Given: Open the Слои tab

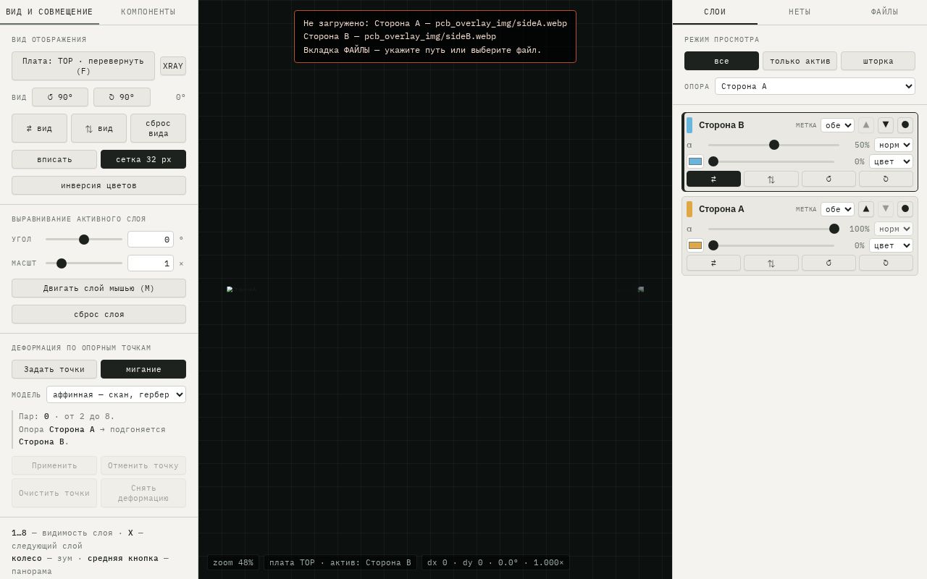Looking at the screenshot, I should tap(715, 12).
